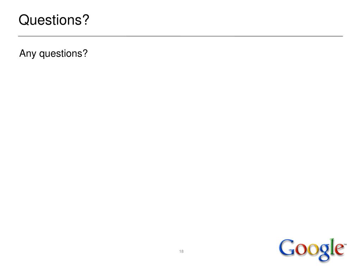Click the blue capital G in logo
Viewport: 361px width, 271px height.
[287, 247]
